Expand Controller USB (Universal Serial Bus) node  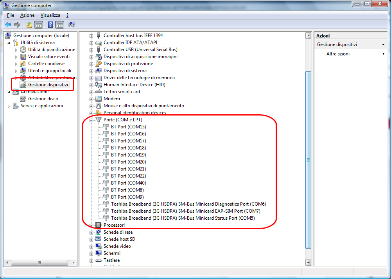[91, 50]
